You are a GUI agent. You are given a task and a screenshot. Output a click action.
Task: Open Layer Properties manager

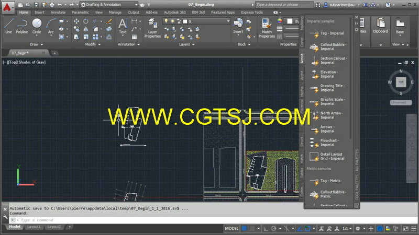click(152, 28)
